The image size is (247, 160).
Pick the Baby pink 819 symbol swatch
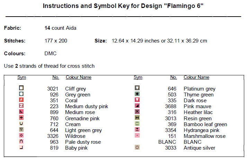pyautogui.click(x=21, y=148)
